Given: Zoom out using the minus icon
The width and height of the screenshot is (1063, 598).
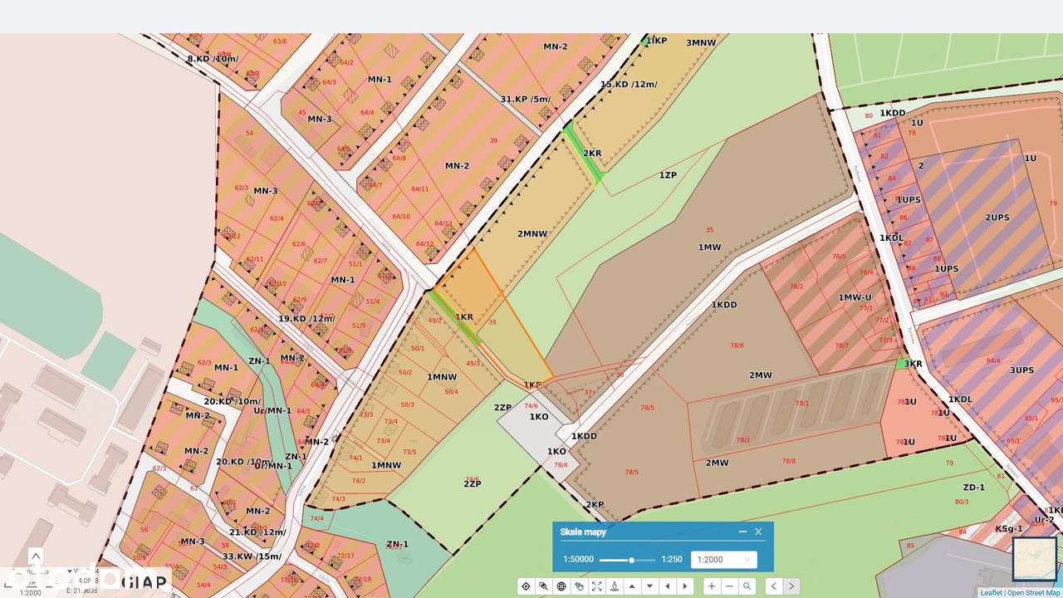Looking at the screenshot, I should click(x=729, y=586).
